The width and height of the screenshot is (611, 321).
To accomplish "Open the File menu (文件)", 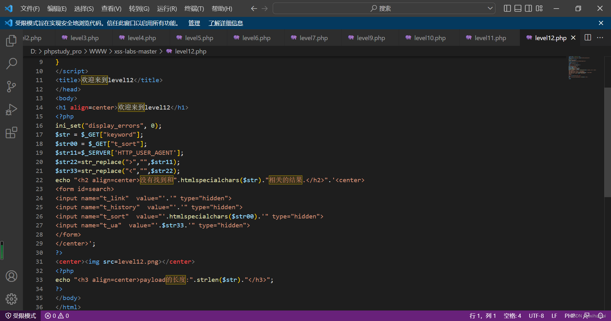I will pos(30,9).
